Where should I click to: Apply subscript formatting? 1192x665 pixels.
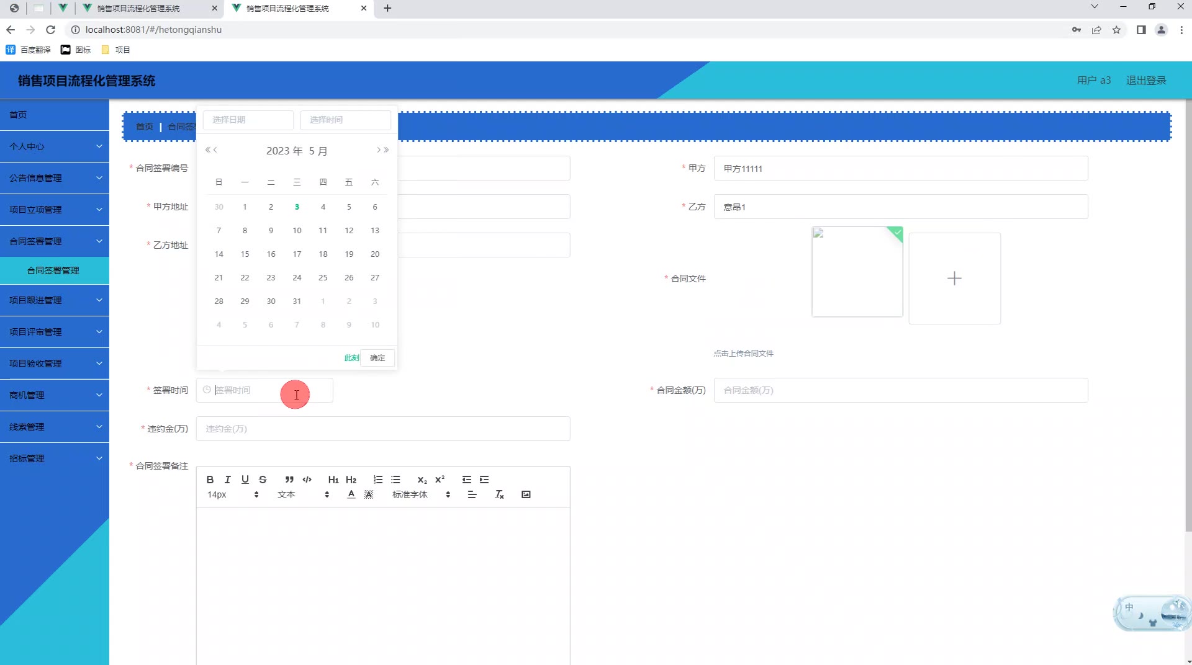(422, 480)
